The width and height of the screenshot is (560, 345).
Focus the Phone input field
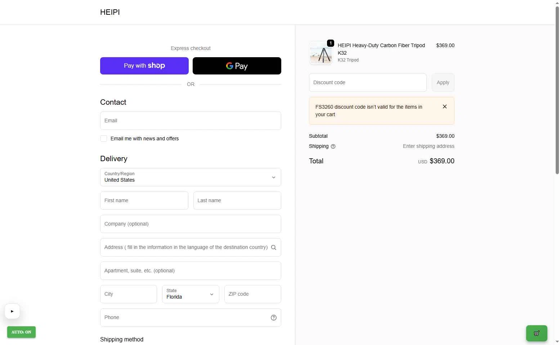[191, 317]
